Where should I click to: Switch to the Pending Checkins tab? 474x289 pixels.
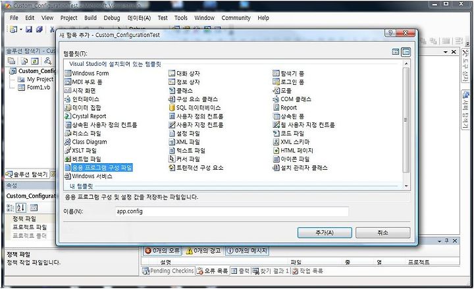click(x=168, y=271)
